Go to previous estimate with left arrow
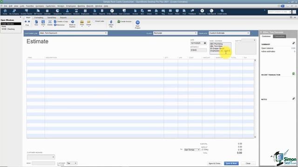298x167 pixels. (26, 22)
